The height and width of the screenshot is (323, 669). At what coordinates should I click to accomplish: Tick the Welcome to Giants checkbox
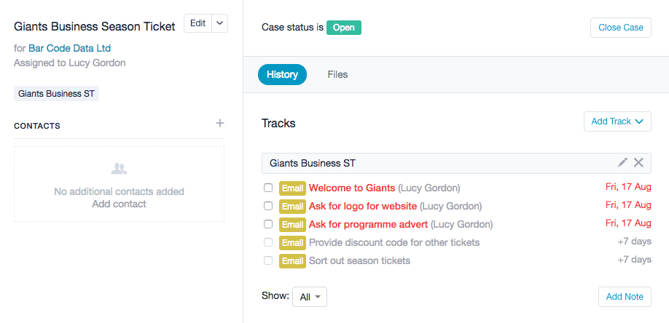click(x=268, y=188)
